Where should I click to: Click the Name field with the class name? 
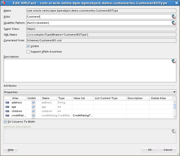click(101, 11)
